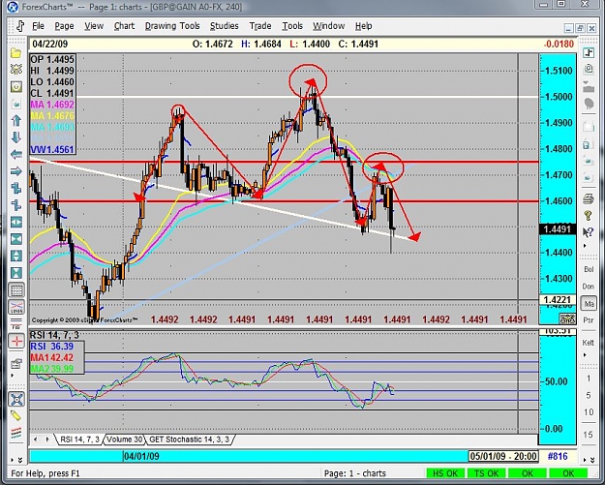Click the scroll chart down arrow
605x485 pixels.
click(x=16, y=137)
